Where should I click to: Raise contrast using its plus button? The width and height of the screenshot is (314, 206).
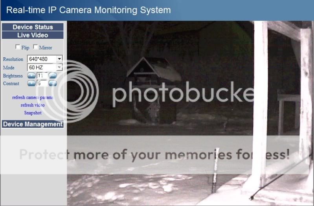pos(31,83)
